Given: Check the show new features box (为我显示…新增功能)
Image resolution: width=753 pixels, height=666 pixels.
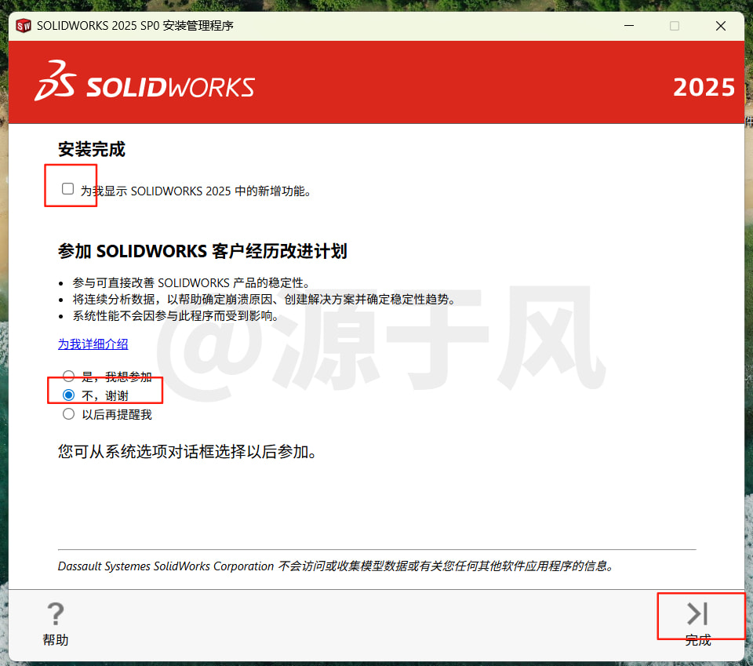Looking at the screenshot, I should pyautogui.click(x=67, y=189).
